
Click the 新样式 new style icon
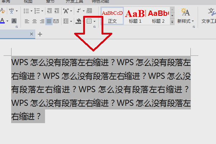click(x=185, y=12)
